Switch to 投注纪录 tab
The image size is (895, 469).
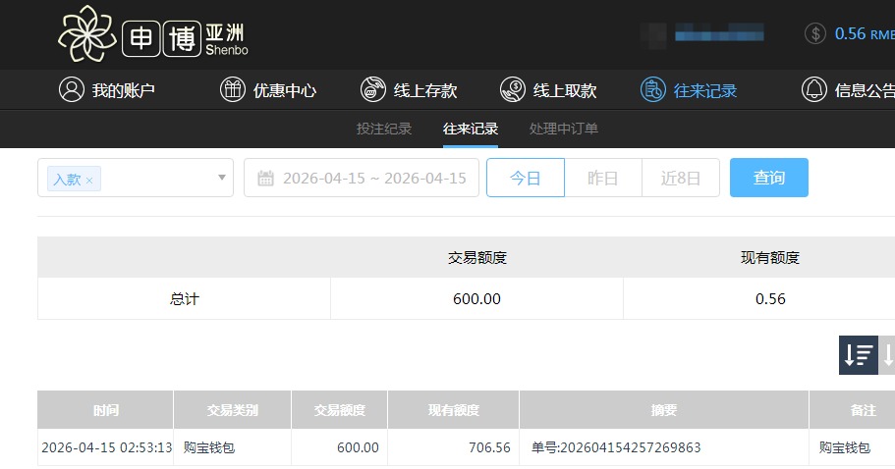click(x=384, y=129)
